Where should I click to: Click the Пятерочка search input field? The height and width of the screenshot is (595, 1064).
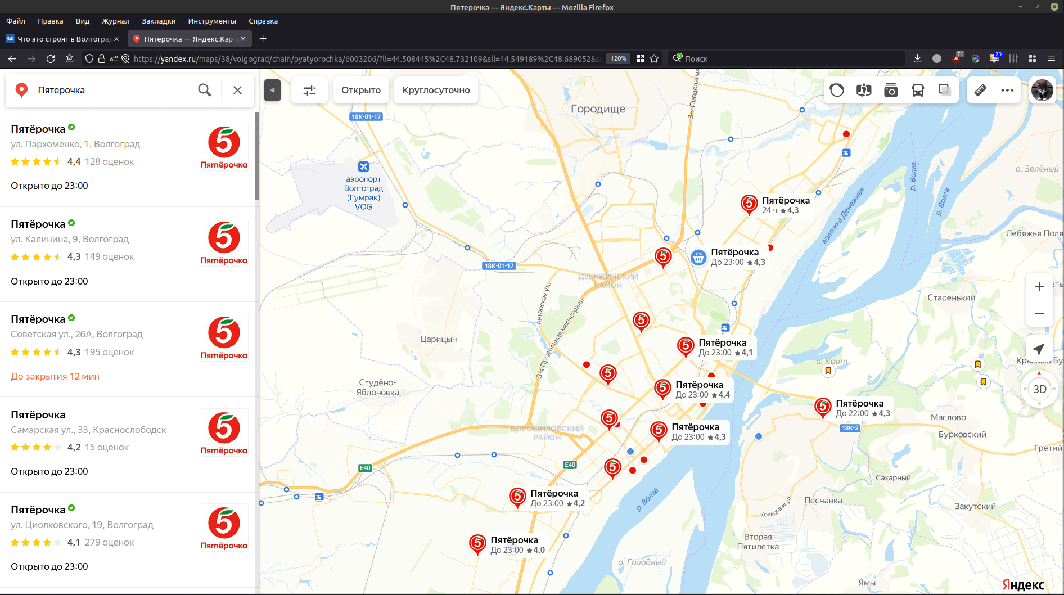(112, 90)
